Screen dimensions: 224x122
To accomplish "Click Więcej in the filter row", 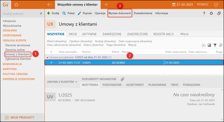I will pyautogui.click(x=132, y=45).
